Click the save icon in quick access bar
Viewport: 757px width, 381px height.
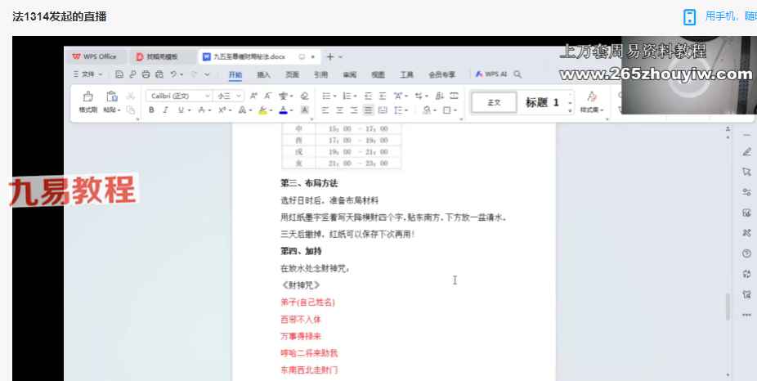pos(119,74)
